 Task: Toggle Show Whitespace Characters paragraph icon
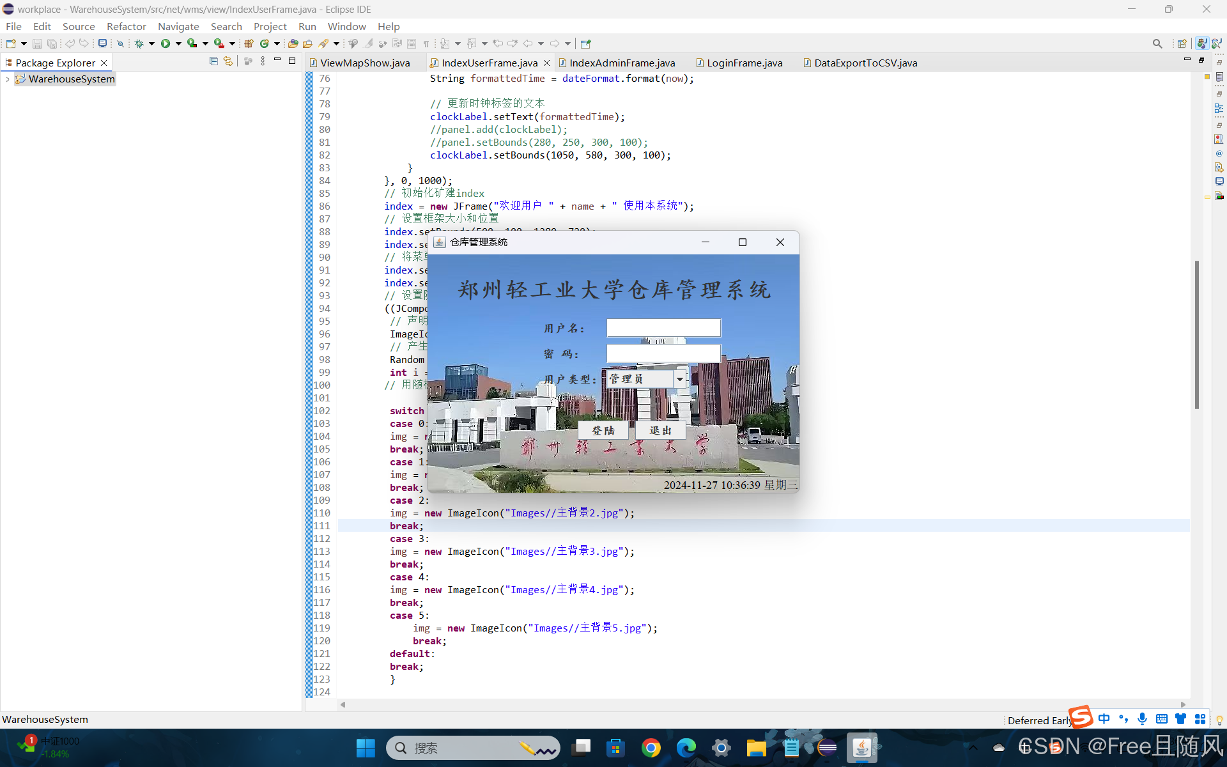[x=426, y=43]
